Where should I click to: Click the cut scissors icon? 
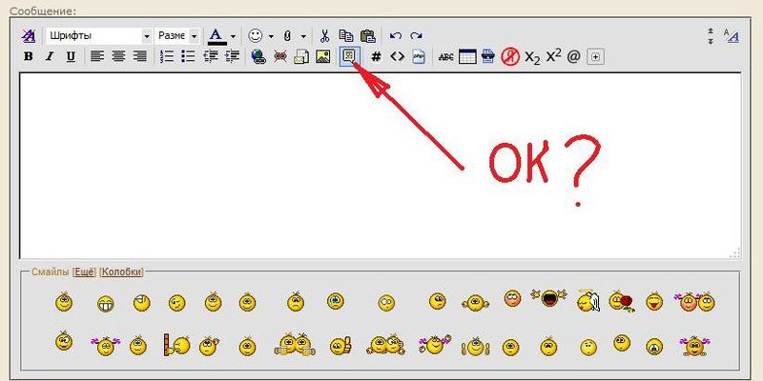point(325,35)
